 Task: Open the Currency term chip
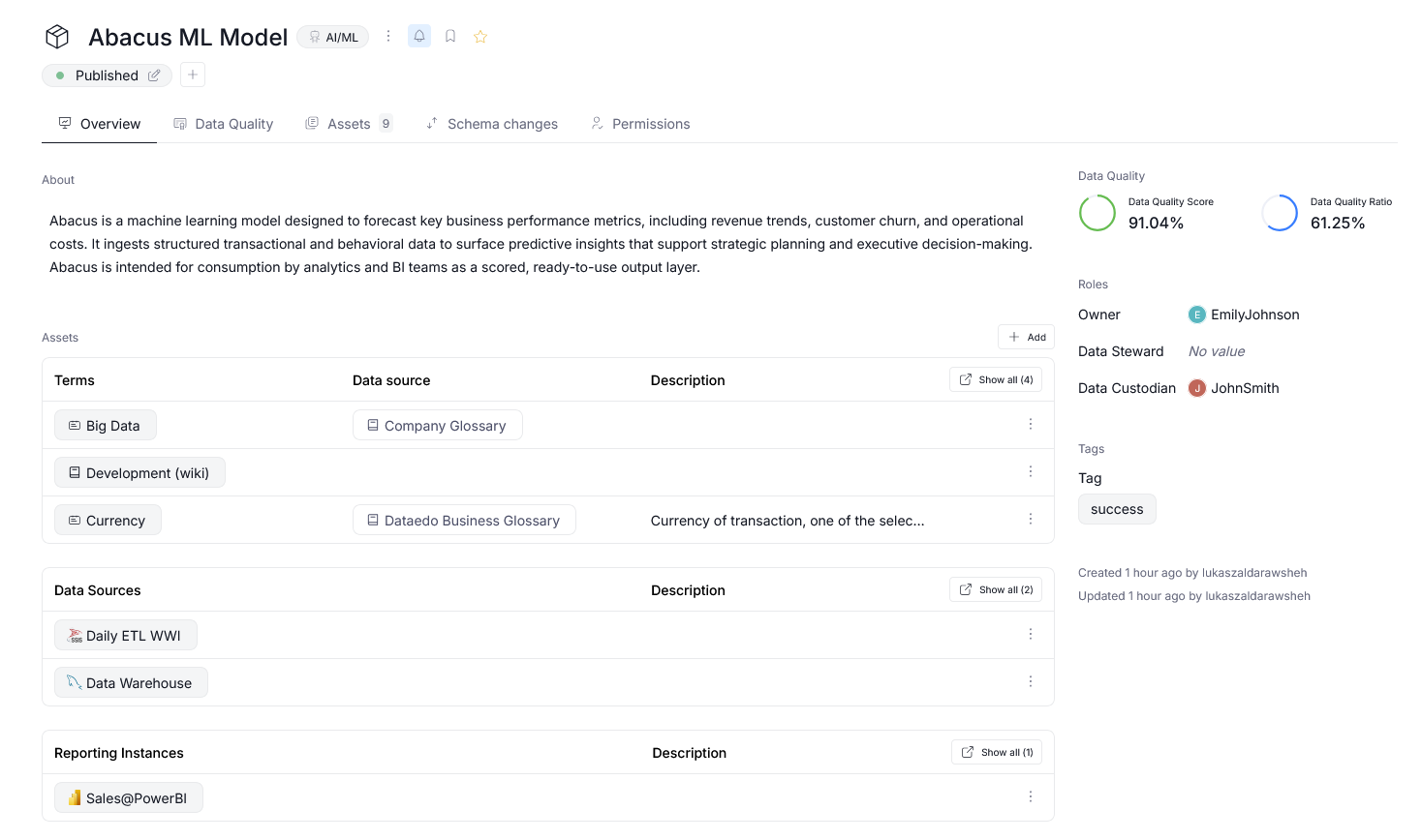click(108, 521)
